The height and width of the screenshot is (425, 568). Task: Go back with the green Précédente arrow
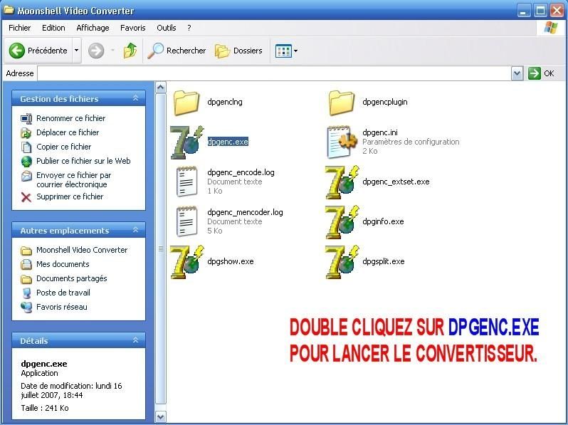click(x=16, y=51)
